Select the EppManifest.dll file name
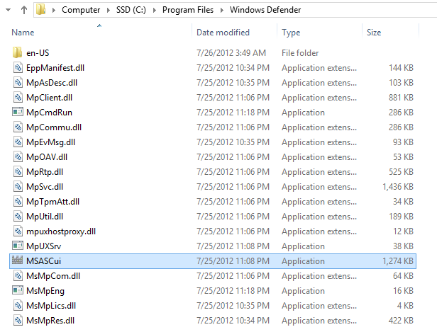The image size is (437, 332). tap(55, 68)
